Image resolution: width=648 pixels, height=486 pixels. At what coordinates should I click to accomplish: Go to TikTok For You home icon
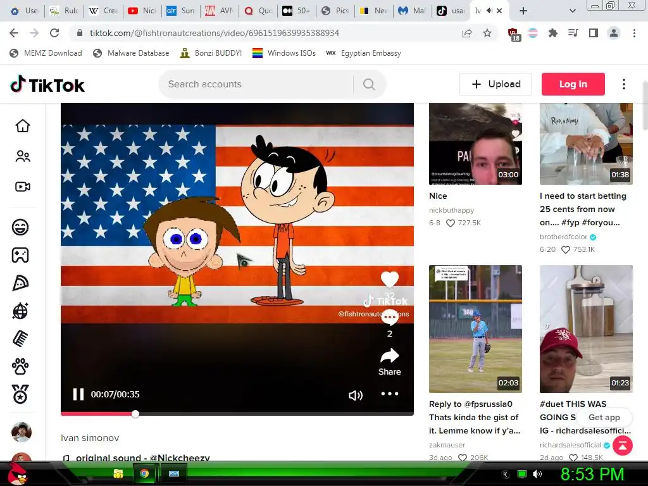[23, 126]
